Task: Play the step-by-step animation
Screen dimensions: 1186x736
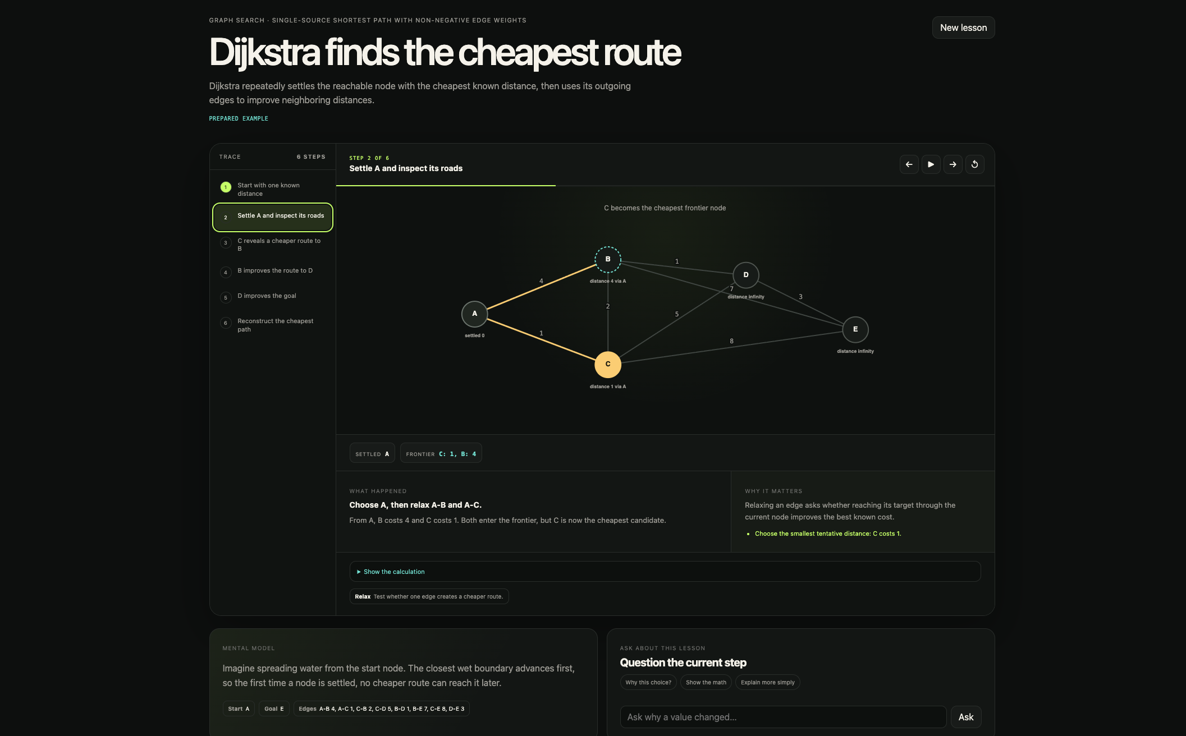Action: point(931,164)
